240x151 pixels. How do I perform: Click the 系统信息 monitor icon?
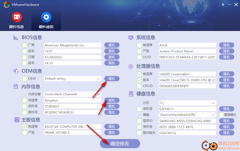[131, 37]
